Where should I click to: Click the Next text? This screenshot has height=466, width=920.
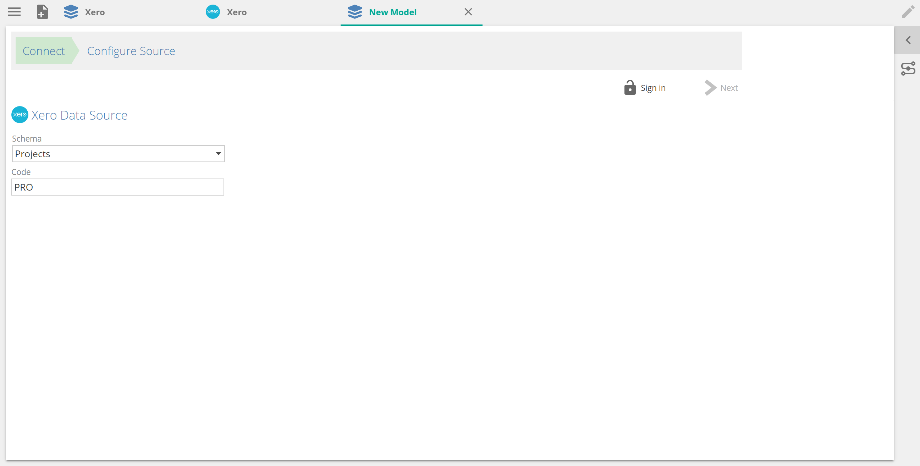pyautogui.click(x=729, y=88)
